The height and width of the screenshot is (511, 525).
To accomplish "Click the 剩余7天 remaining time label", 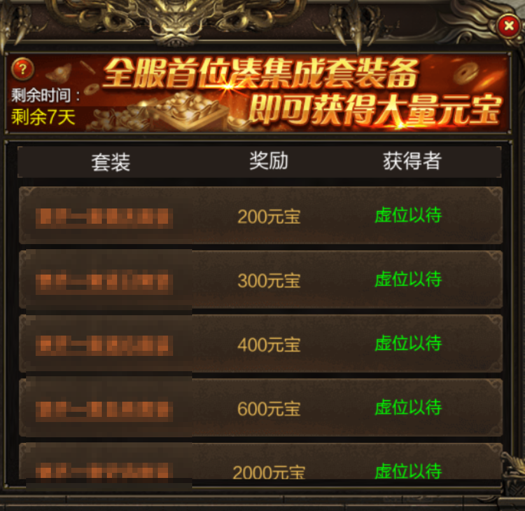I will point(43,117).
